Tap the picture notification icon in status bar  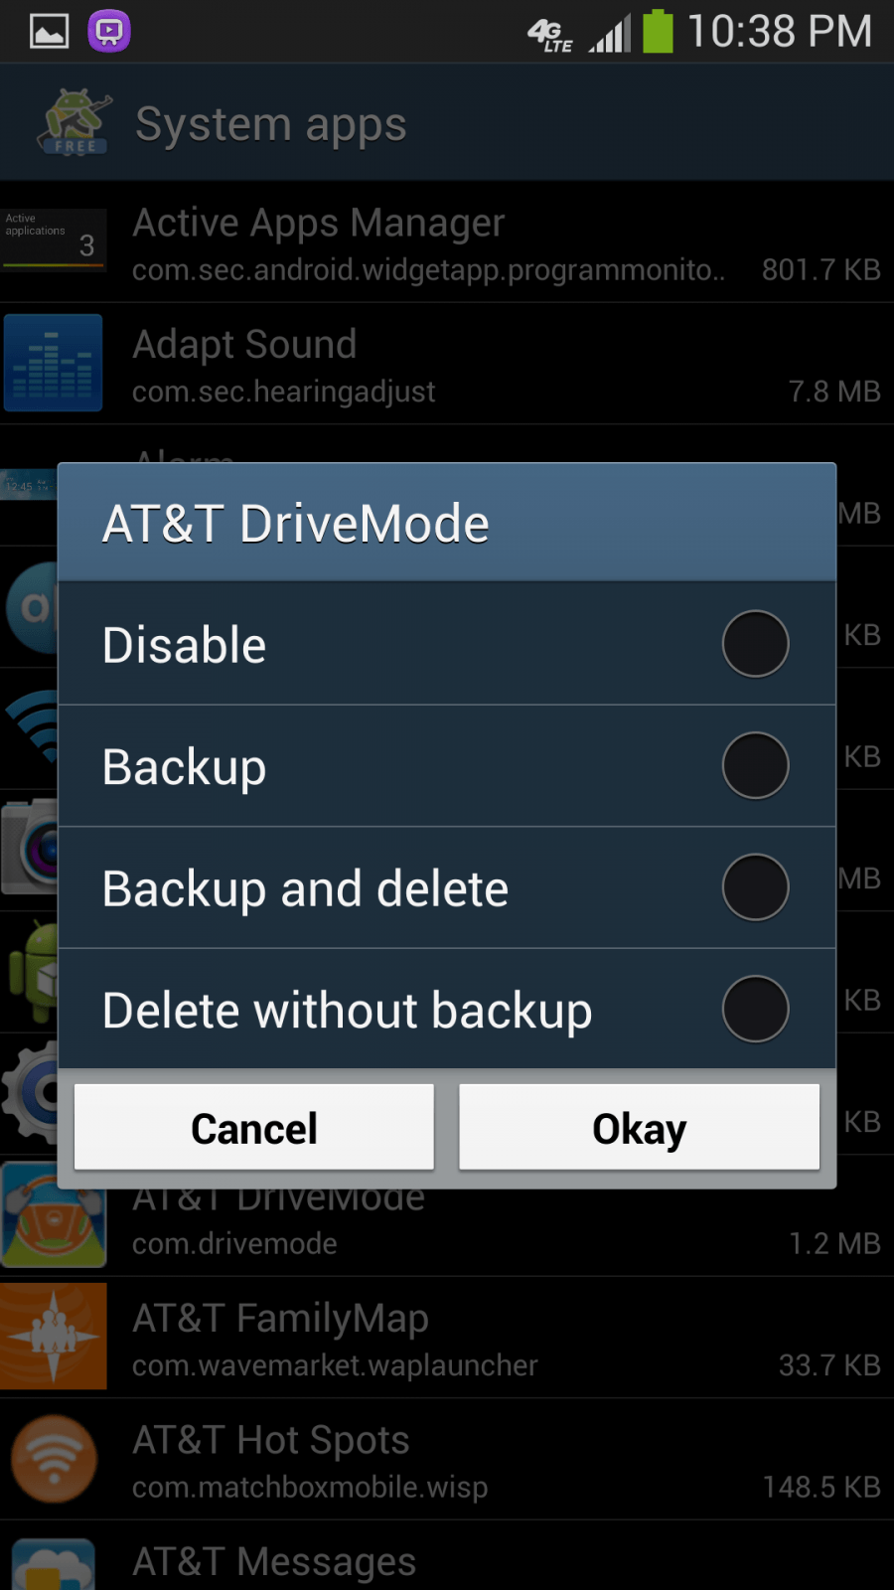[49, 32]
